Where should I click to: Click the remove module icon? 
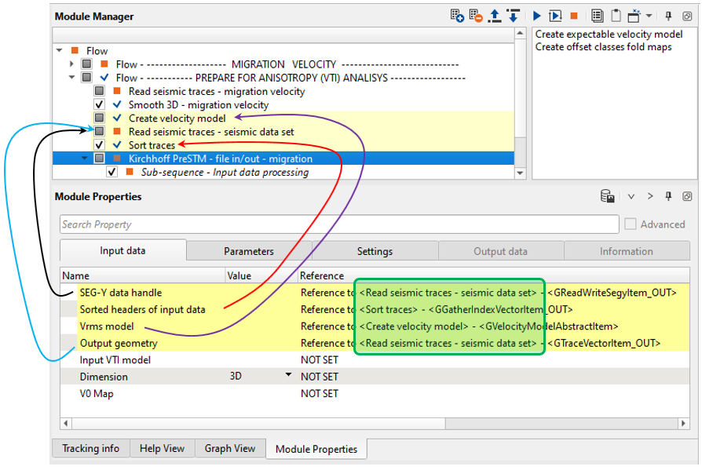475,16
